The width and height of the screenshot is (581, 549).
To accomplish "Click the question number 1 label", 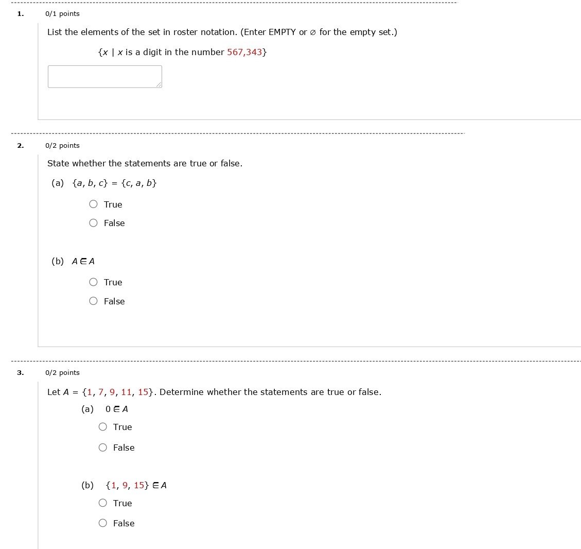I will click(20, 14).
